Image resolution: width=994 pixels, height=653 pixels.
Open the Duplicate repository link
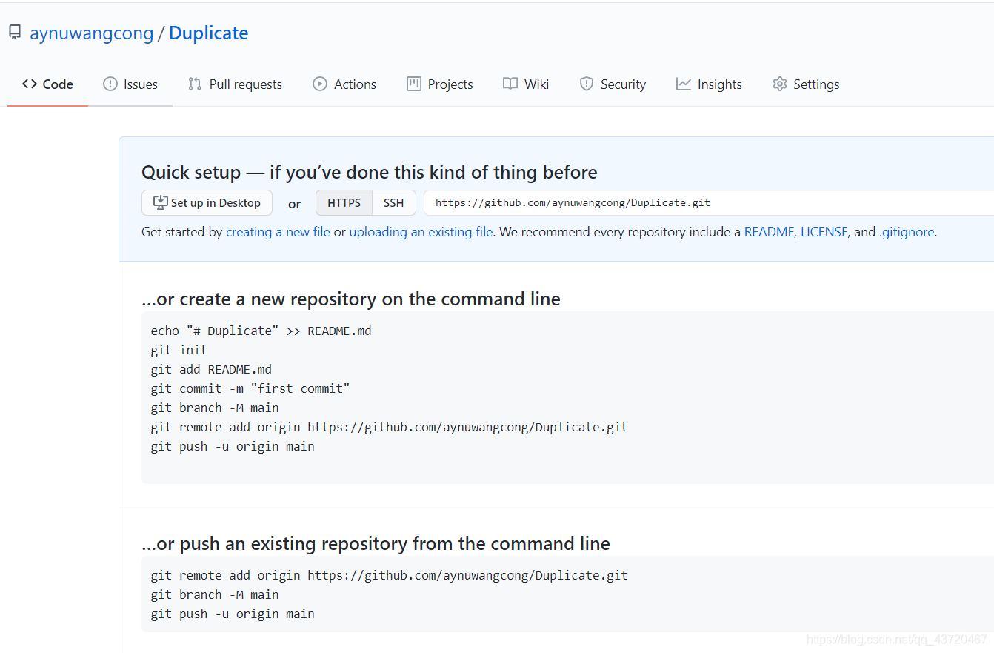point(209,33)
